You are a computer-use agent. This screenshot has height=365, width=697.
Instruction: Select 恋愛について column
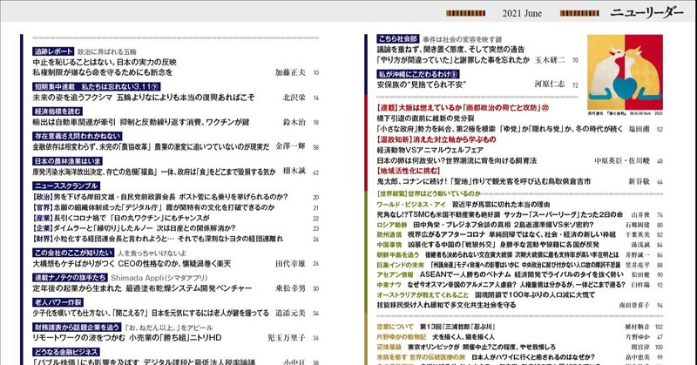click(396, 327)
